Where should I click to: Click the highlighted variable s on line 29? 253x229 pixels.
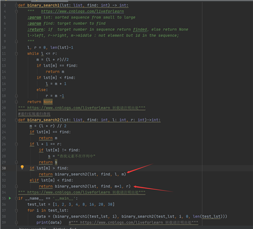[x=56, y=162]
